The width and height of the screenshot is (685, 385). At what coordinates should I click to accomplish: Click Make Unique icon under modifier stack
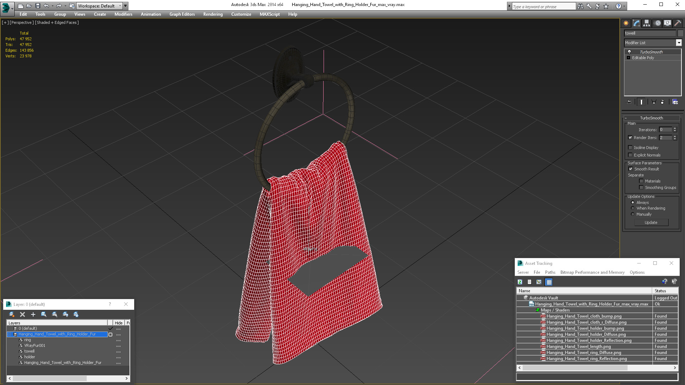point(654,102)
